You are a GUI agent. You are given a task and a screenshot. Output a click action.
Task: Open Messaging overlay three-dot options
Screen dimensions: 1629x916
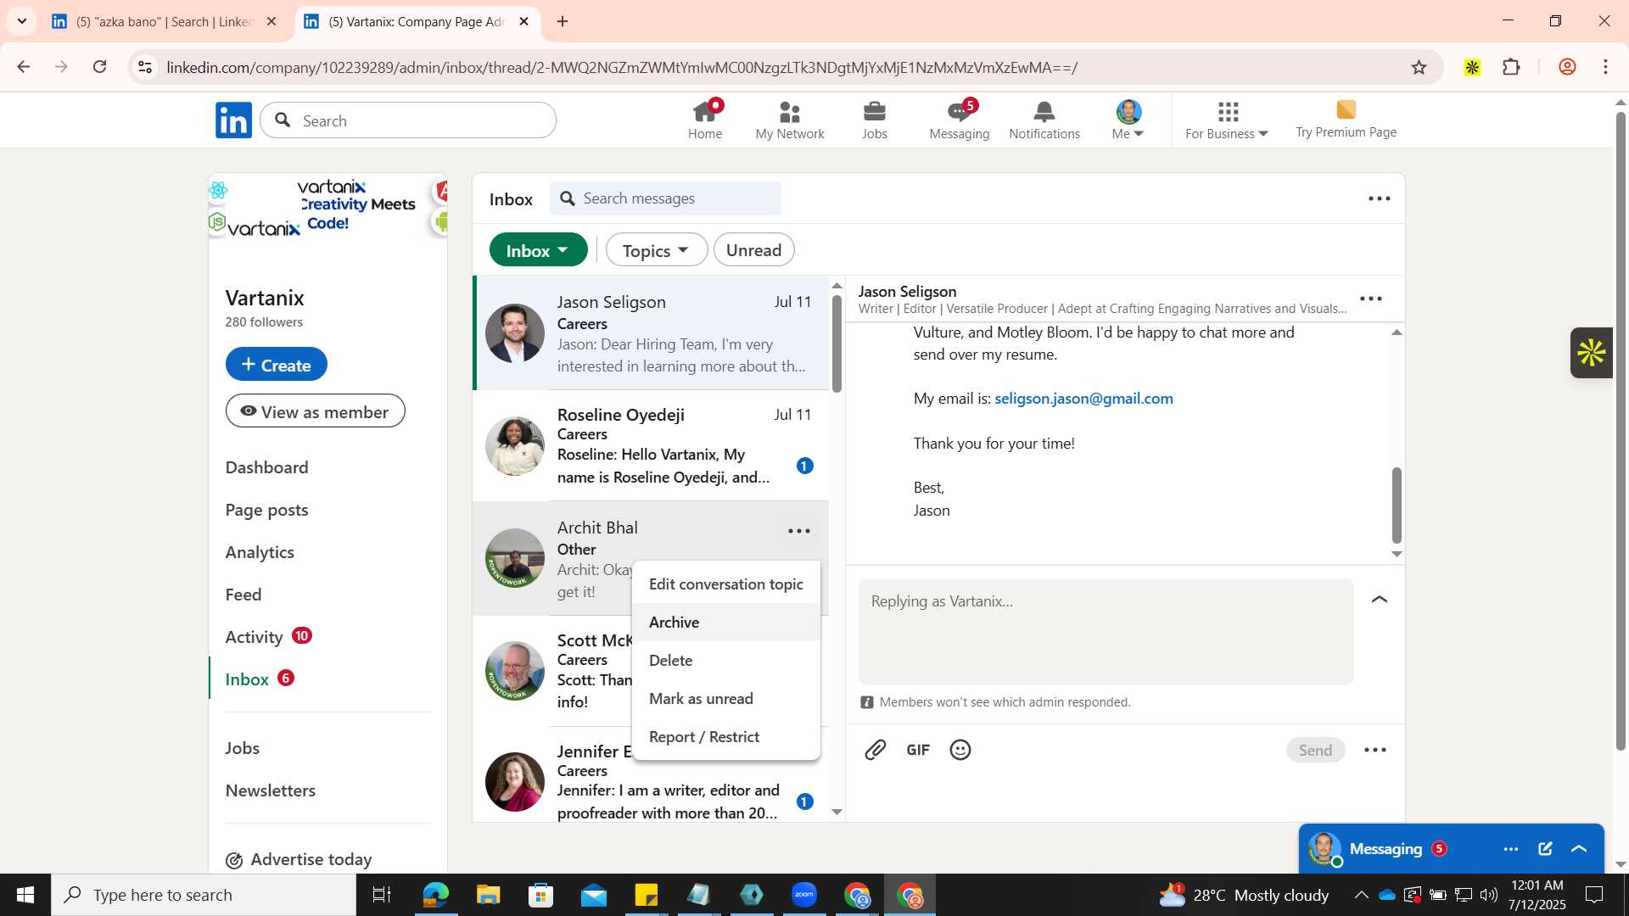pyautogui.click(x=1511, y=849)
